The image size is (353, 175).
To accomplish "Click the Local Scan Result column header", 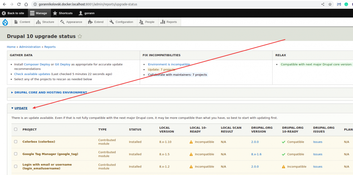I will pos(231,130).
